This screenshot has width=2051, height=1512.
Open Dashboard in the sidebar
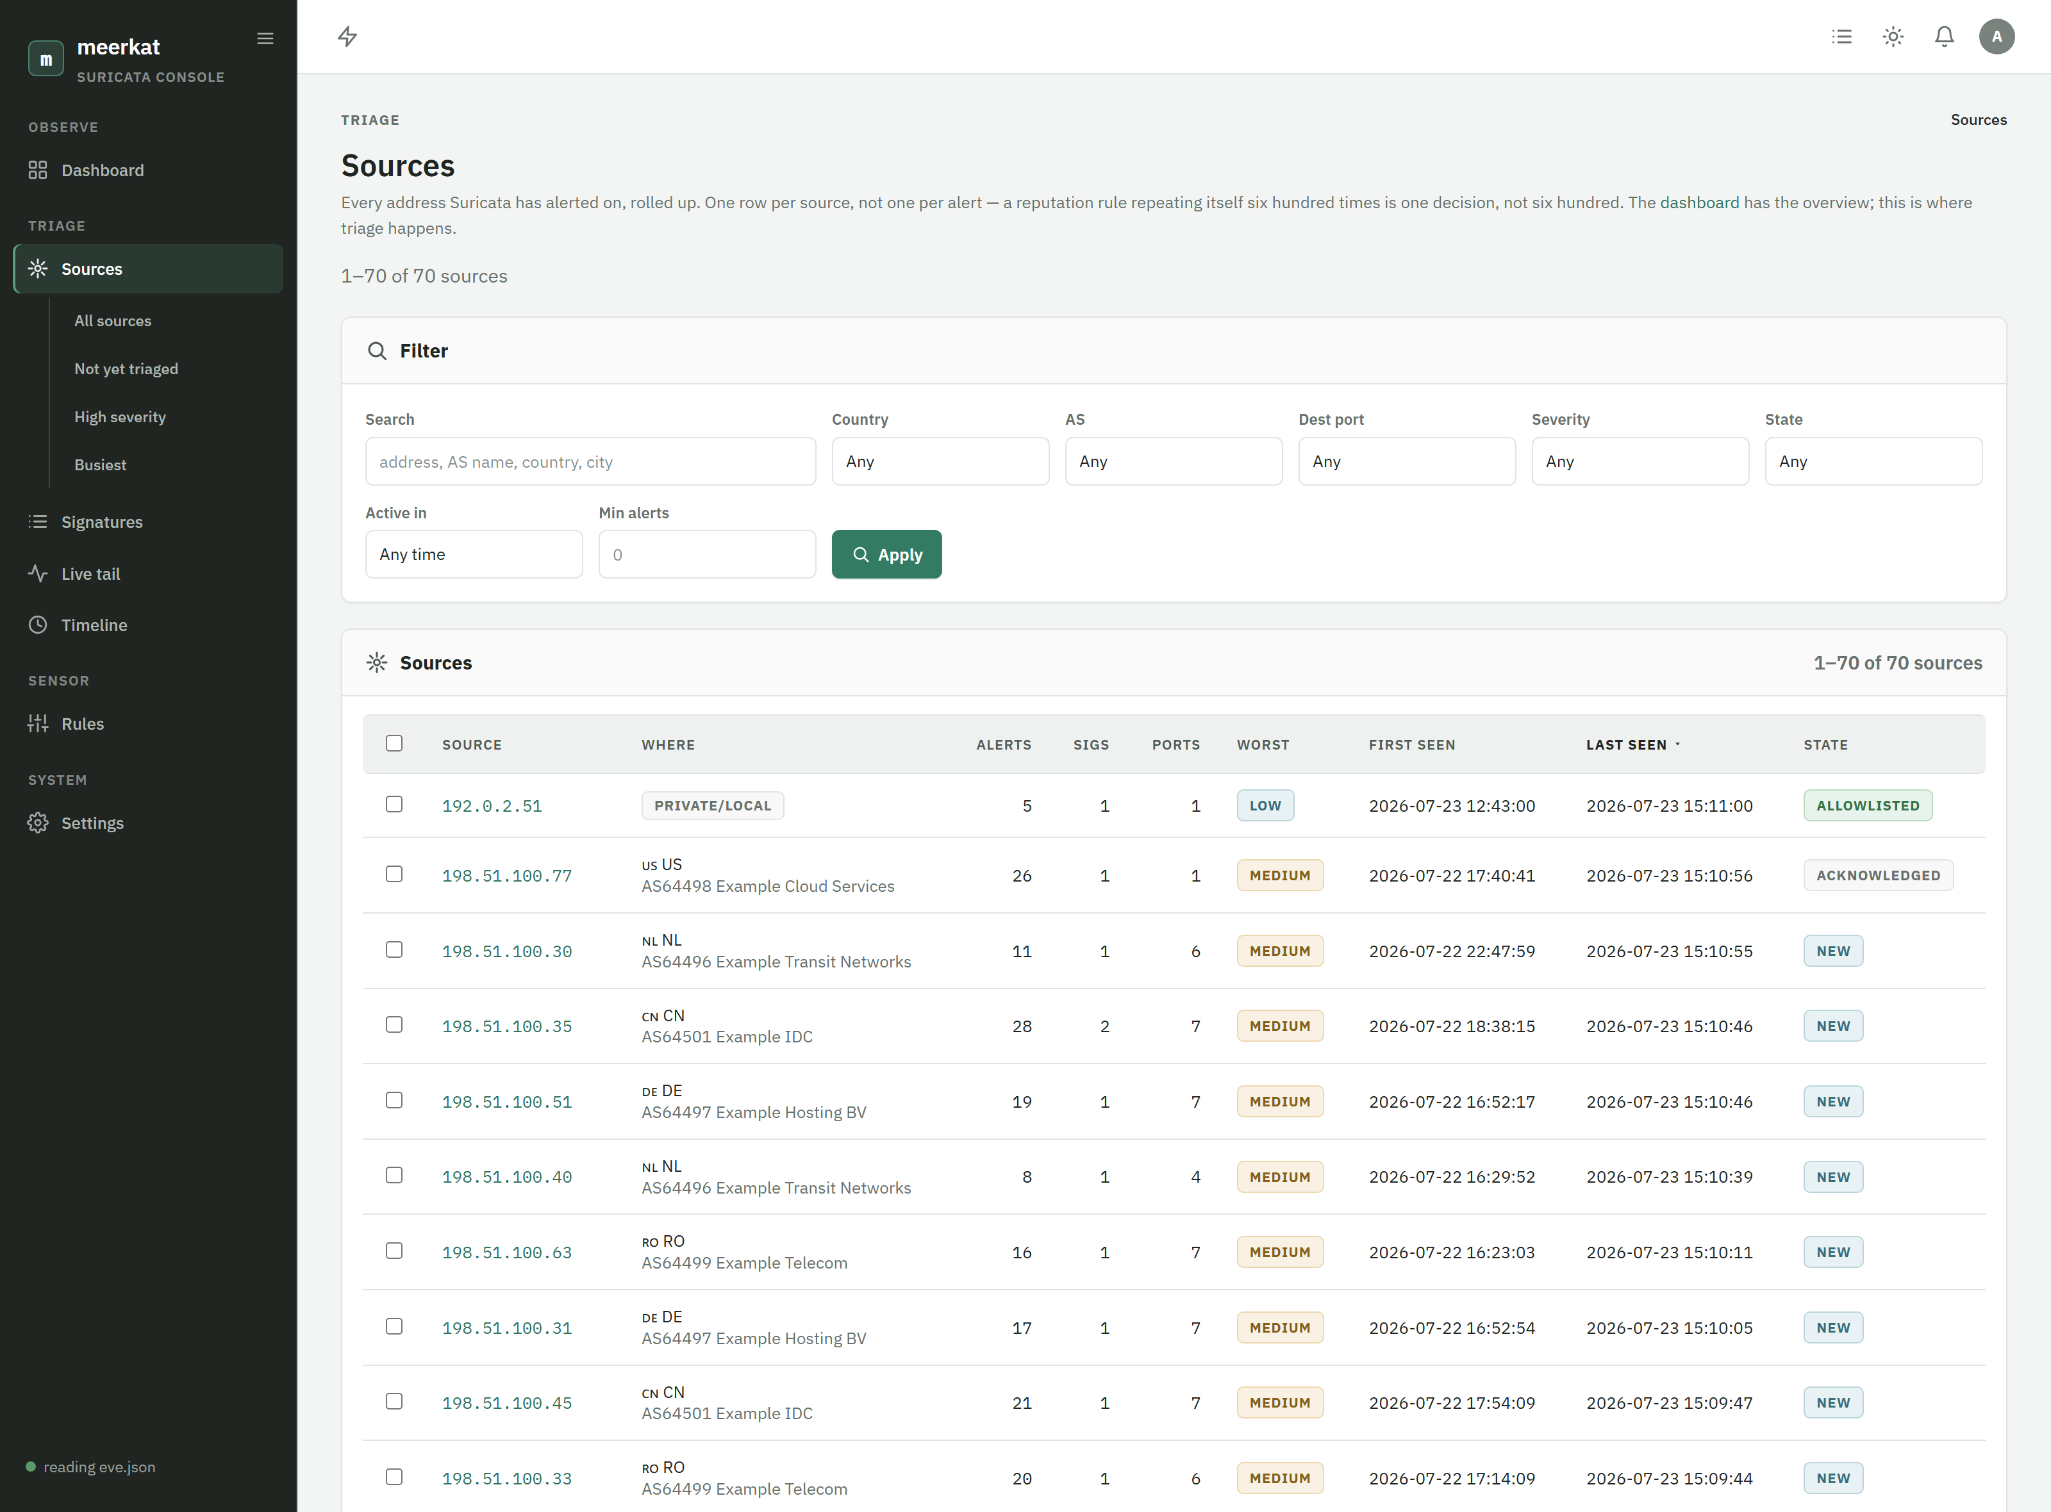pos(148,170)
